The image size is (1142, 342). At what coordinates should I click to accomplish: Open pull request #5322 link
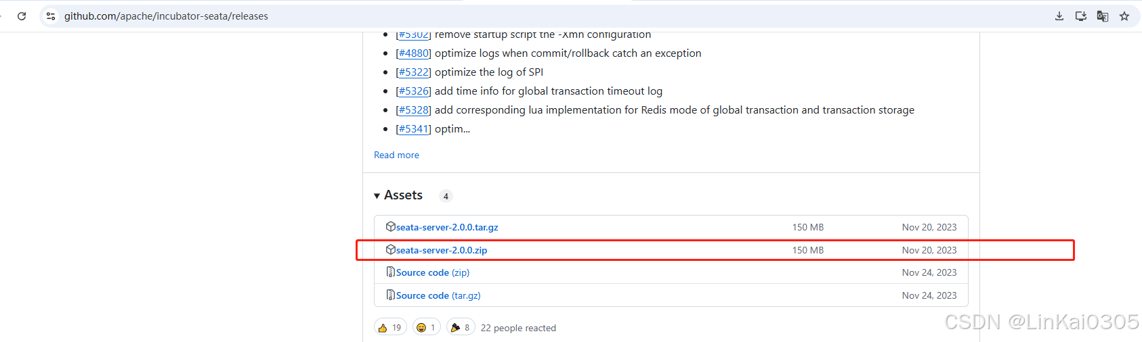pyautogui.click(x=413, y=72)
